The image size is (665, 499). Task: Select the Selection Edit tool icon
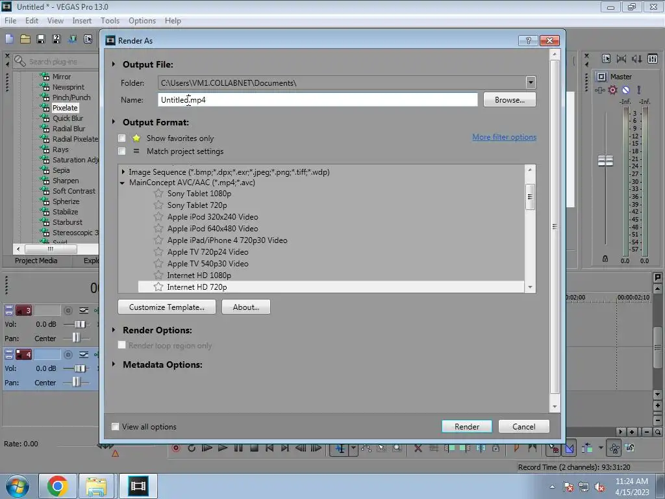pyautogui.click(x=382, y=448)
